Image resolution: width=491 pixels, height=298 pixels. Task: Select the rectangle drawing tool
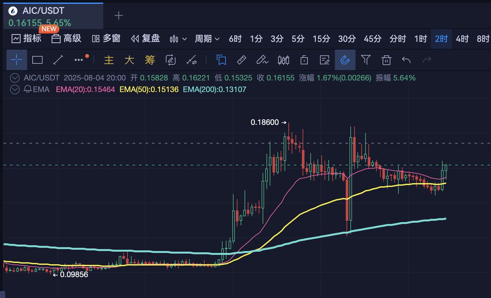(37, 60)
